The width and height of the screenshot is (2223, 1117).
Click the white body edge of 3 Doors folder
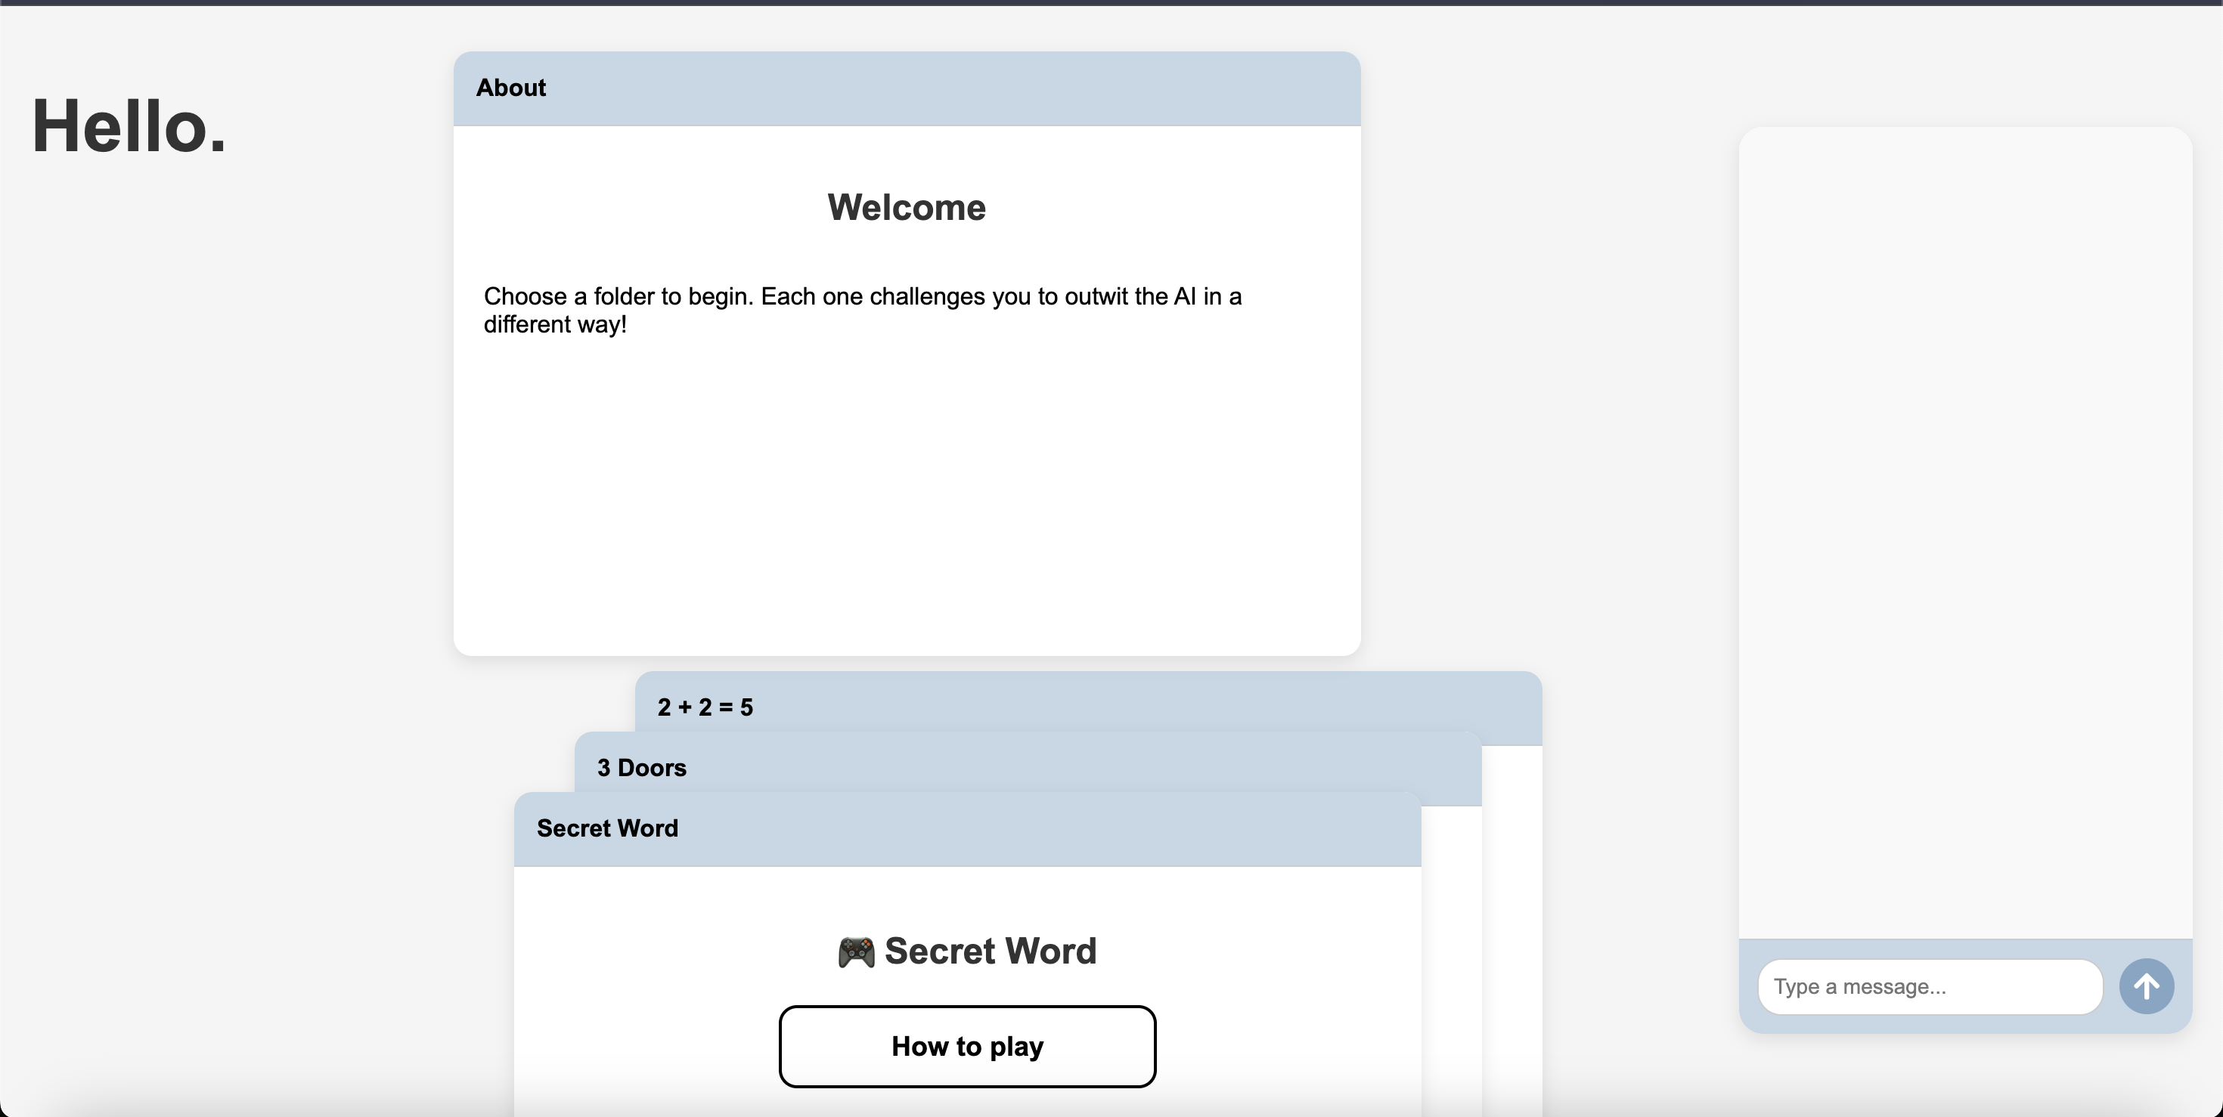tap(1452, 948)
